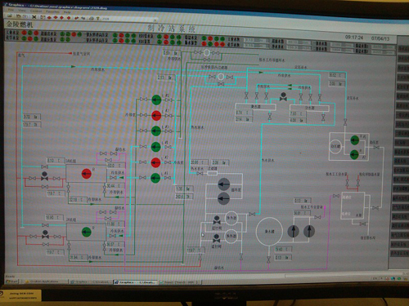The width and height of the screenshot is (409, 306).
Task: Open the Favorites menu
Action: (x=52, y=11)
